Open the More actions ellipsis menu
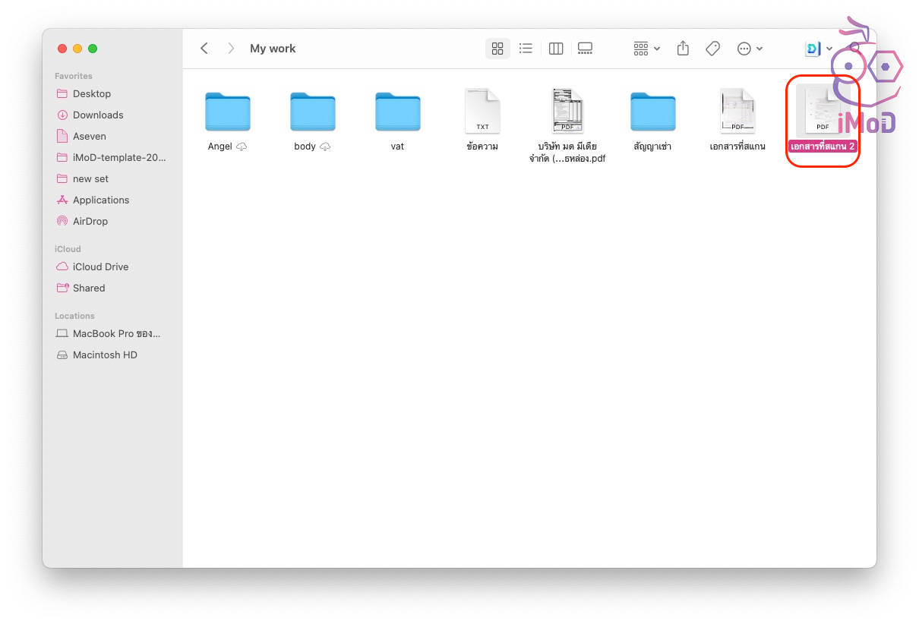 tap(750, 49)
